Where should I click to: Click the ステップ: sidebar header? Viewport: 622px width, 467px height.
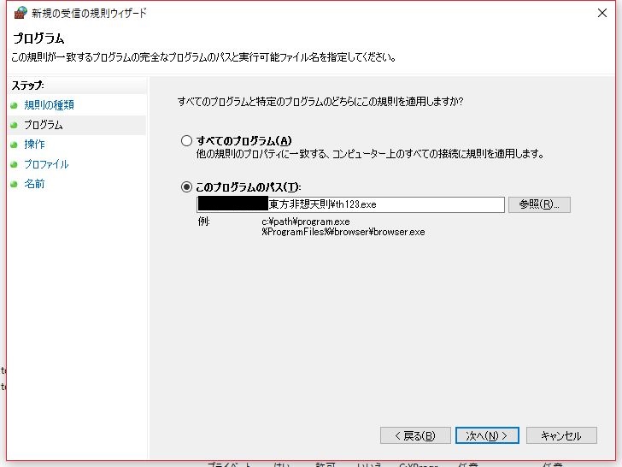point(27,86)
